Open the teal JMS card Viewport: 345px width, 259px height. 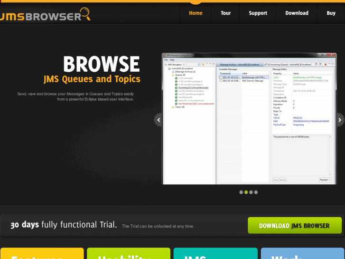[x=215, y=253]
